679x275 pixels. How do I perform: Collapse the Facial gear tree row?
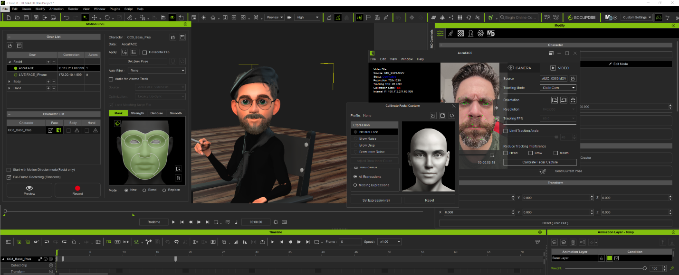10,62
